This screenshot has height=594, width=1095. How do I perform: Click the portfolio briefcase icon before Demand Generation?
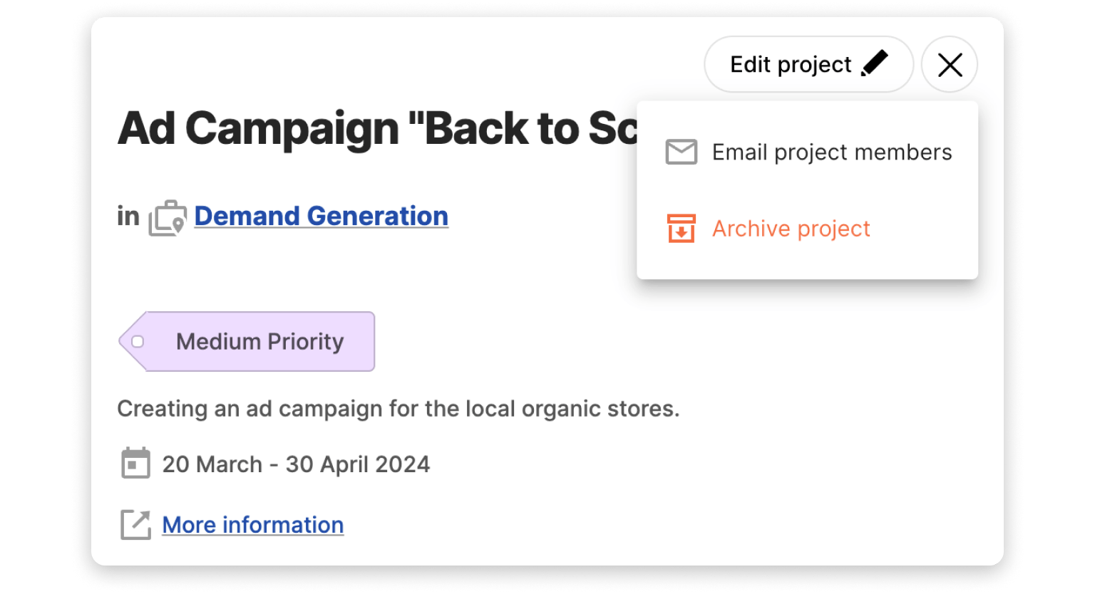[x=168, y=218]
